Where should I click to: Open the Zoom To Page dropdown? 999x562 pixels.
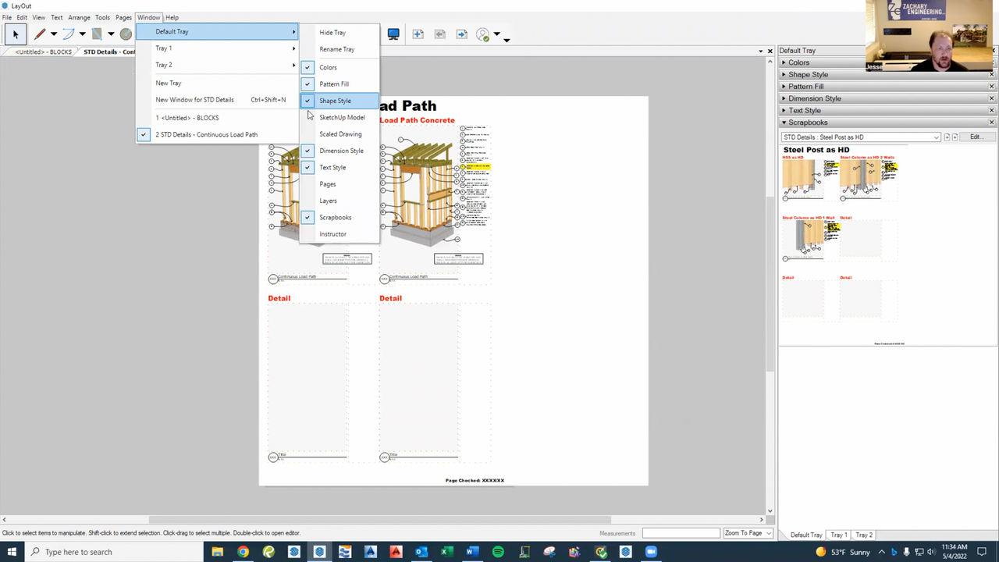coord(748,533)
